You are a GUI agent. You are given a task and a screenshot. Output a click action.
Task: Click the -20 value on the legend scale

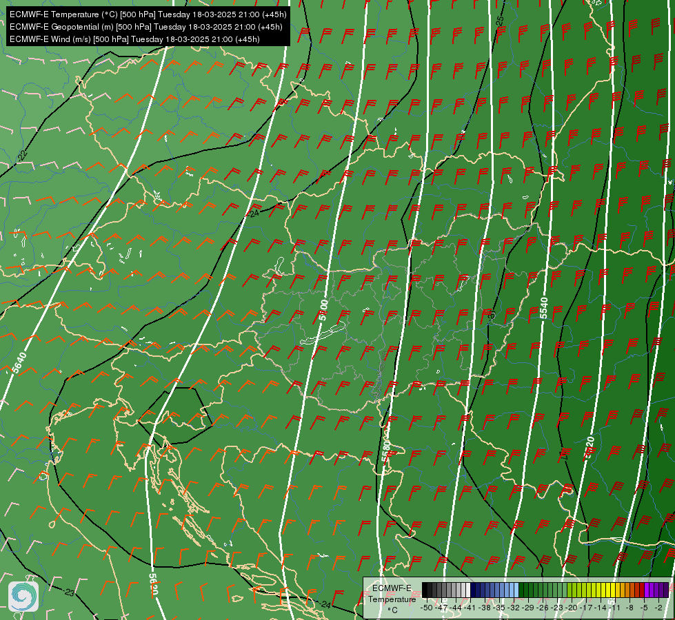572,608
